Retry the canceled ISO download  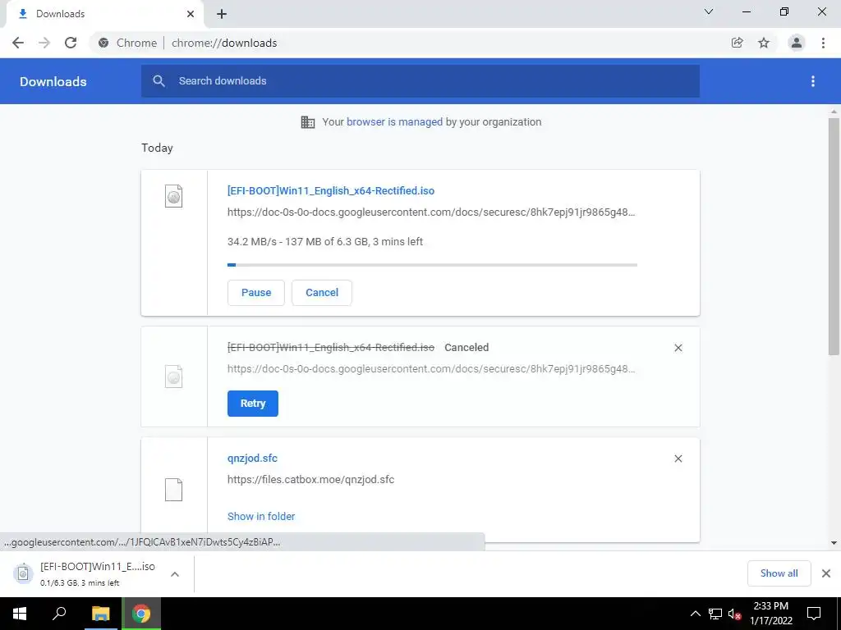253,404
